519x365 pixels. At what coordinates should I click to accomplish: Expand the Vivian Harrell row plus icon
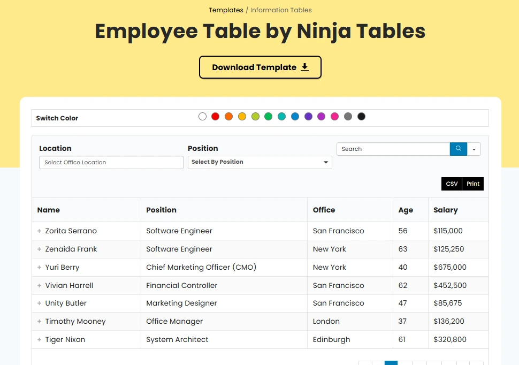tap(39, 285)
